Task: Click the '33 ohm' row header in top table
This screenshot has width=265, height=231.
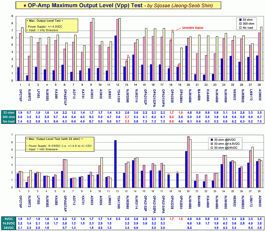Action: tap(8, 113)
